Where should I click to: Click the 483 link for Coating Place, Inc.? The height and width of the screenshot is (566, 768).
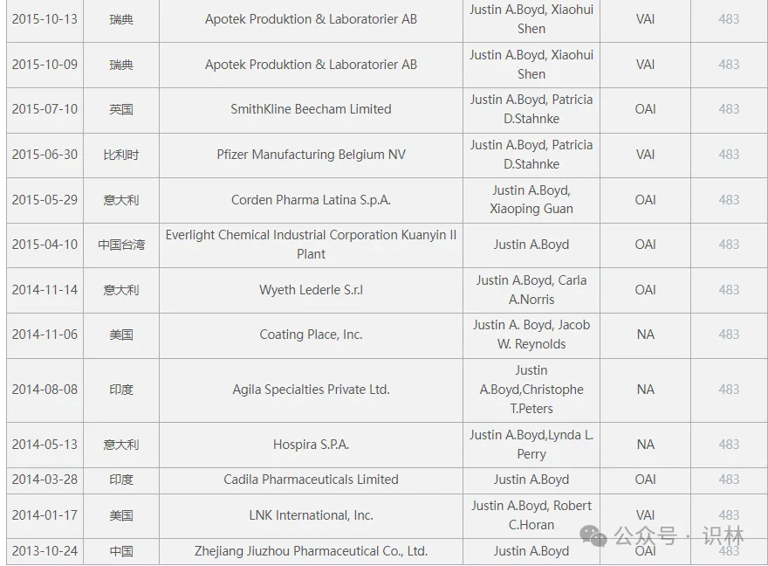[x=729, y=335]
